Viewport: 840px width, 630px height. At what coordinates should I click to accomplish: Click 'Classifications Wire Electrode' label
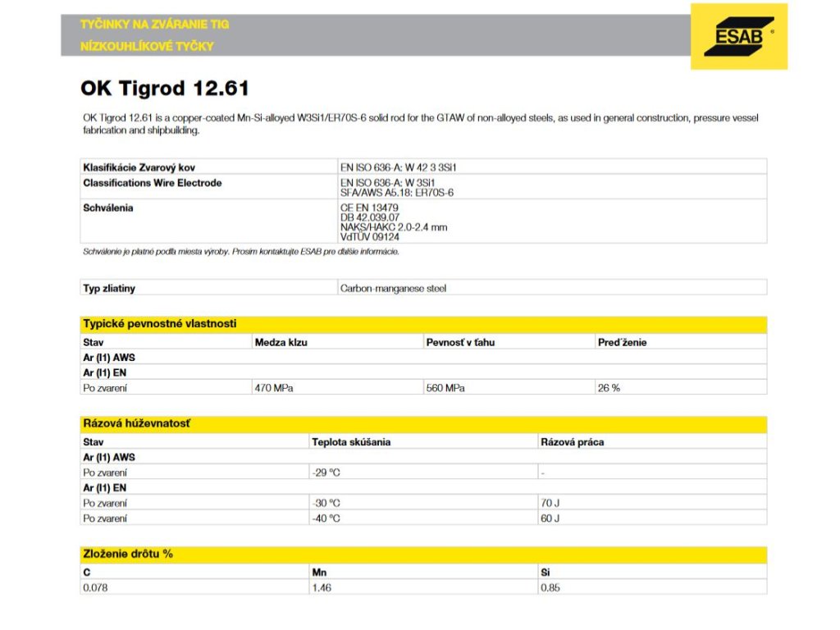(x=152, y=183)
